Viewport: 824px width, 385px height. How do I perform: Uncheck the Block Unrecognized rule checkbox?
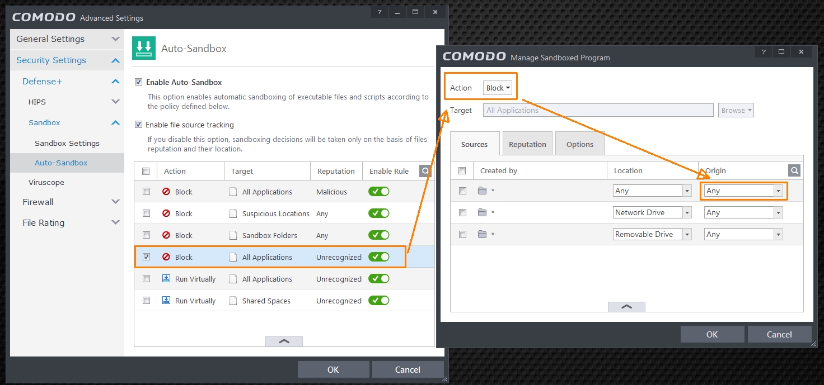(x=146, y=257)
